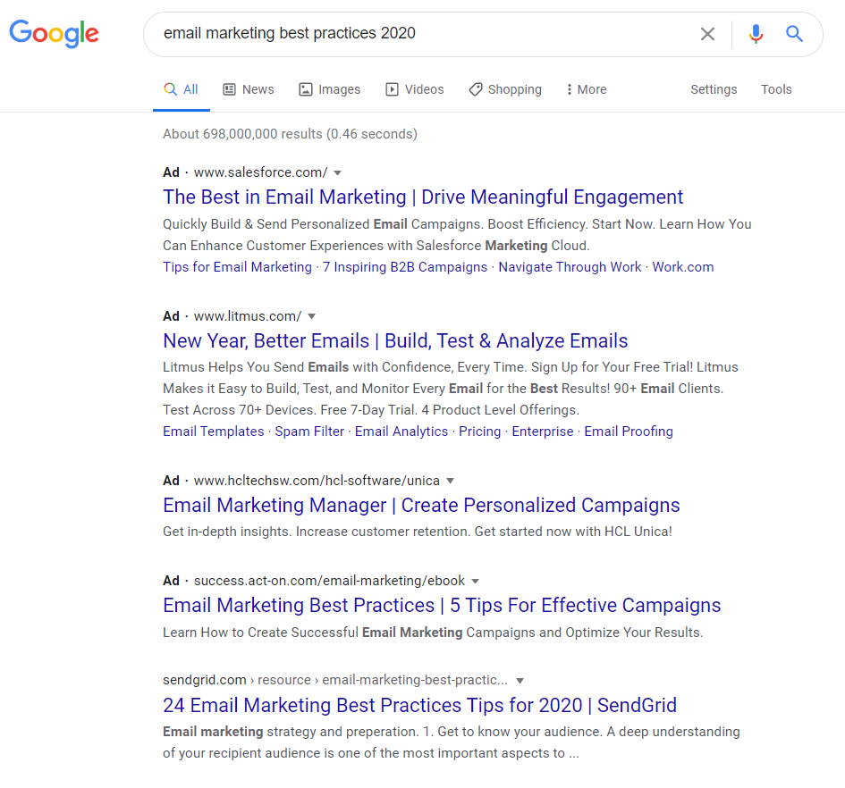Viewport: 845px width, 788px height.
Task: Expand dropdown arrow beside sendgrid.com result
Action: coord(520,680)
